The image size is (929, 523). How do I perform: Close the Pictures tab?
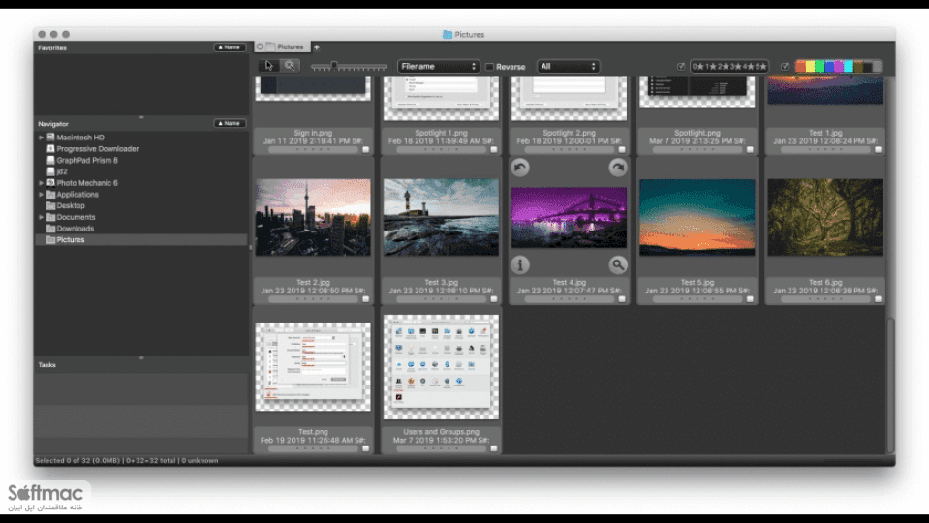pyautogui.click(x=260, y=46)
